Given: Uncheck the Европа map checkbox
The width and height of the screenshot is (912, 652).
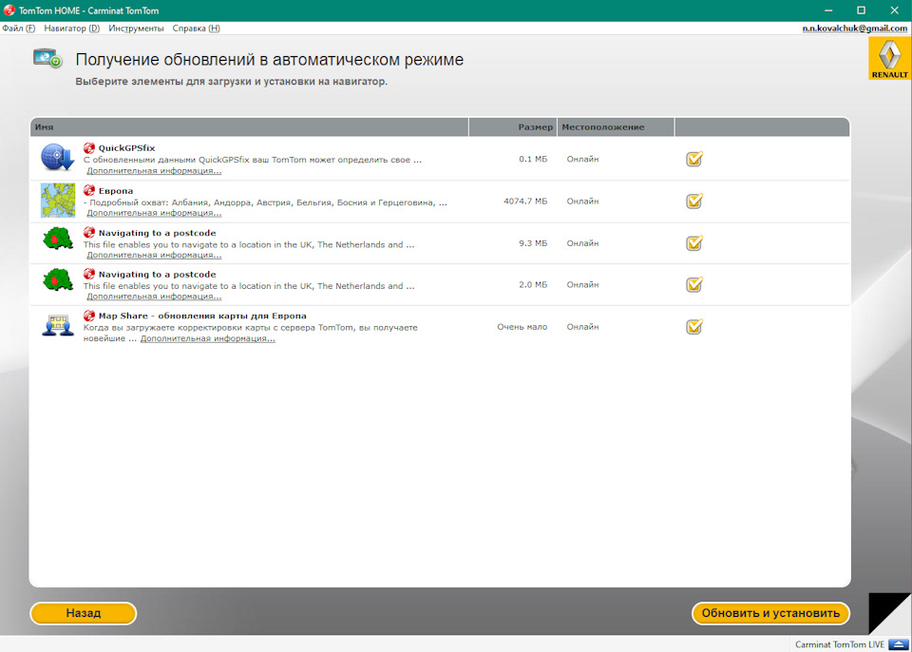Looking at the screenshot, I should coord(693,201).
